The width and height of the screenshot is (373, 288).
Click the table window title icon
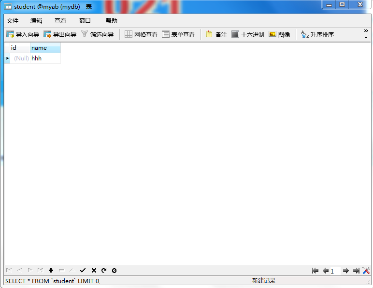pos(8,6)
